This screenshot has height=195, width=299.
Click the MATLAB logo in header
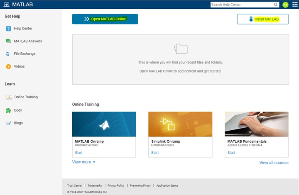[6, 5]
